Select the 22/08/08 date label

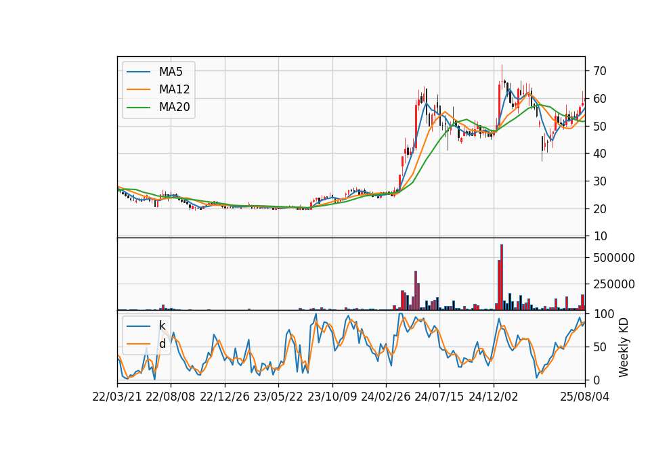pos(171,397)
